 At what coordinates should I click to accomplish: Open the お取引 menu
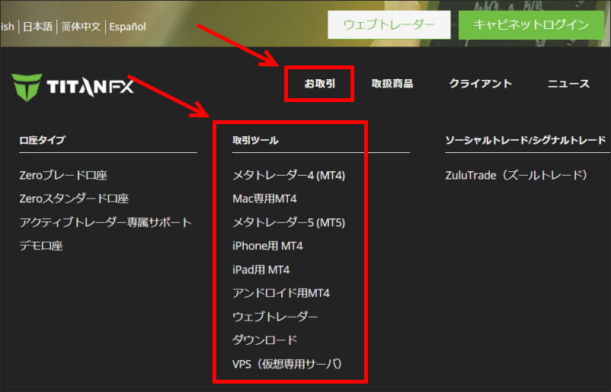(319, 83)
